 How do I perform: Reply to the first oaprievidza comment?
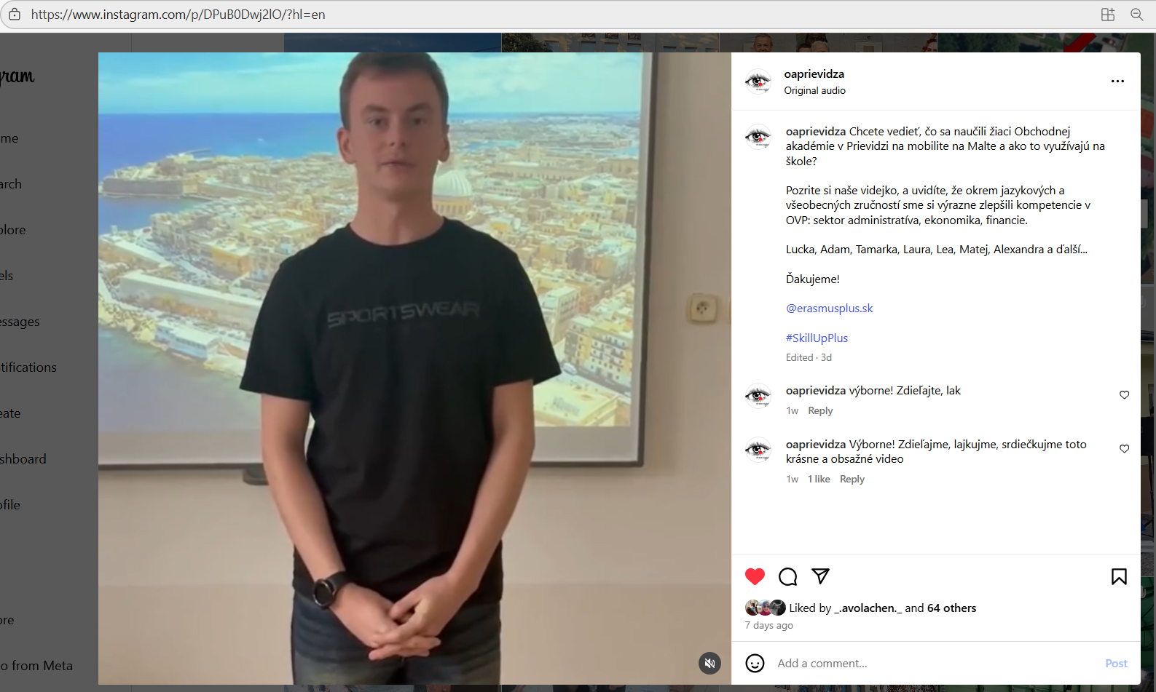click(820, 410)
